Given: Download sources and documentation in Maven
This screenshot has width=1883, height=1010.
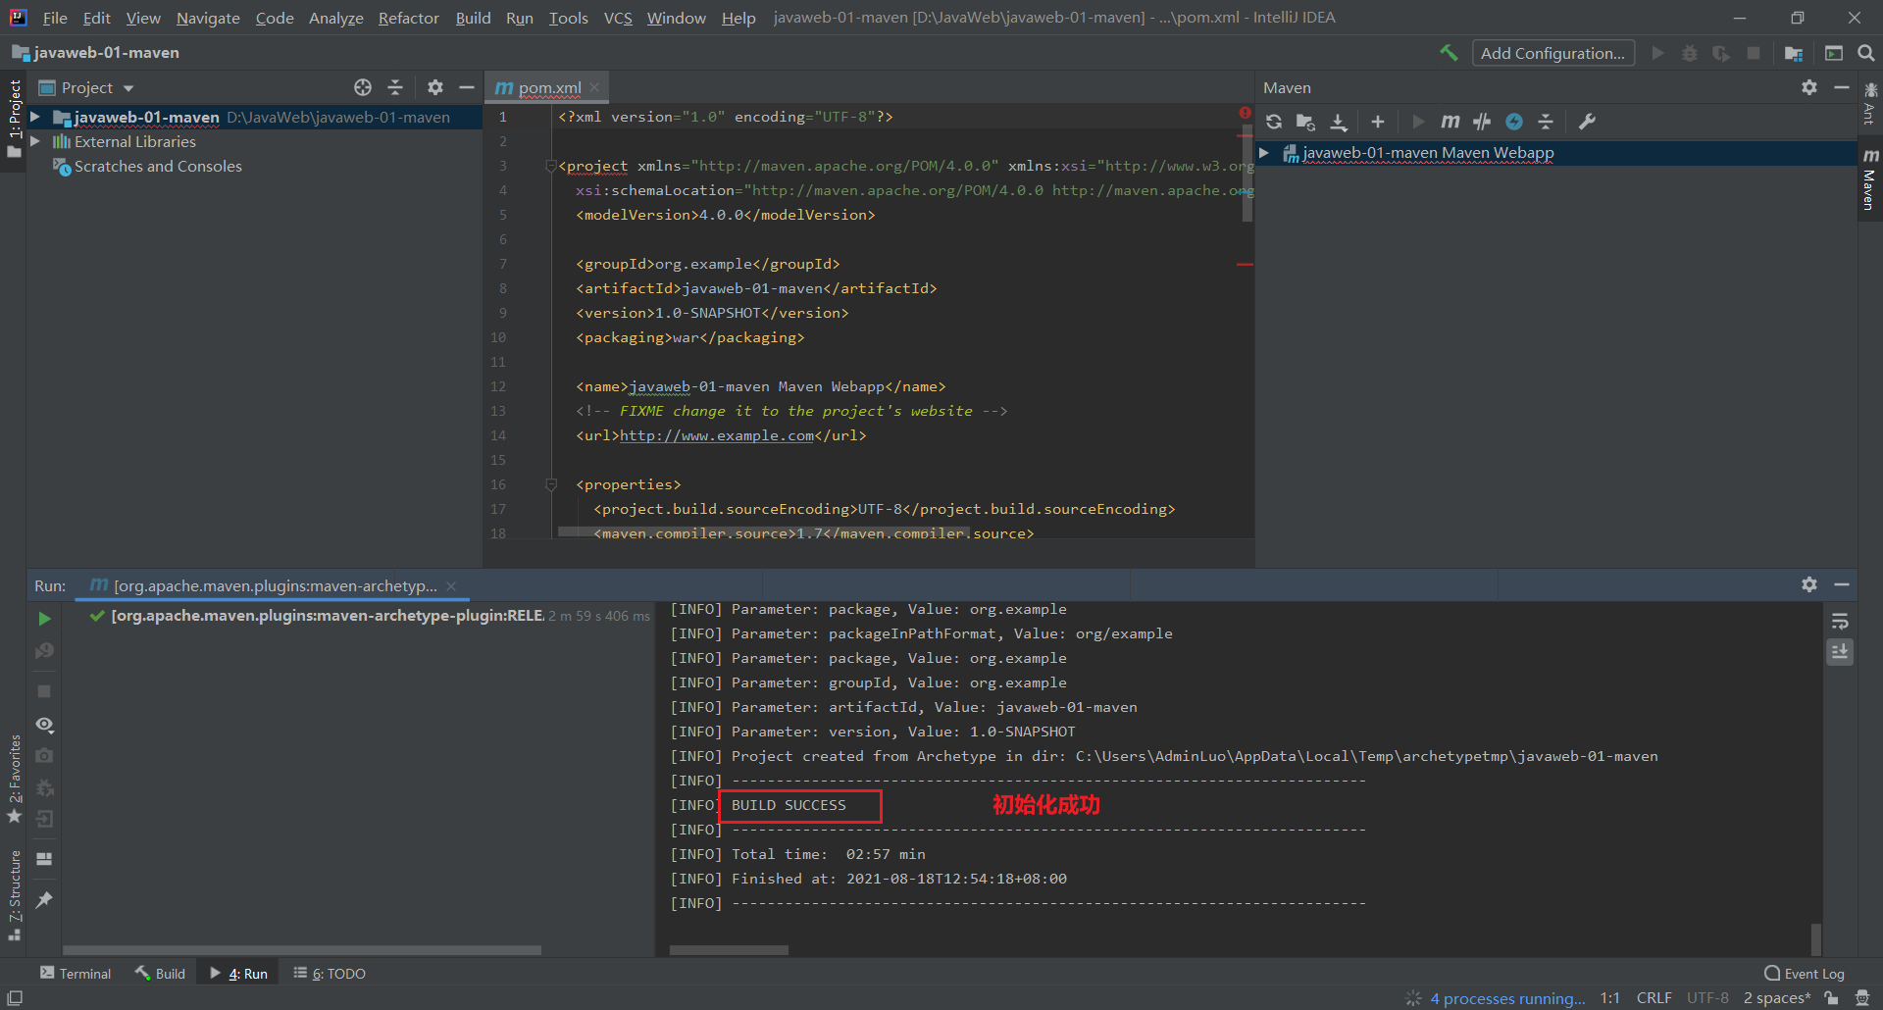Looking at the screenshot, I should (1339, 122).
